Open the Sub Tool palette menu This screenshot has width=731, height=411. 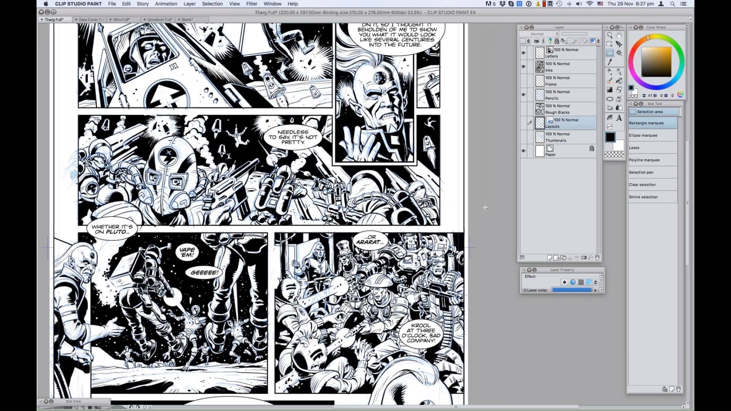(630, 104)
